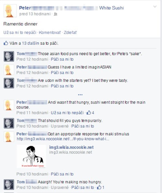
Task: Click Peter's profile picture on the post
Action: tap(10, 11)
